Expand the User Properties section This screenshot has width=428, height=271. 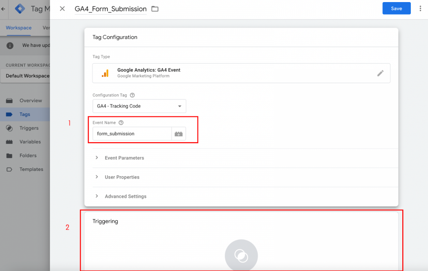click(122, 177)
